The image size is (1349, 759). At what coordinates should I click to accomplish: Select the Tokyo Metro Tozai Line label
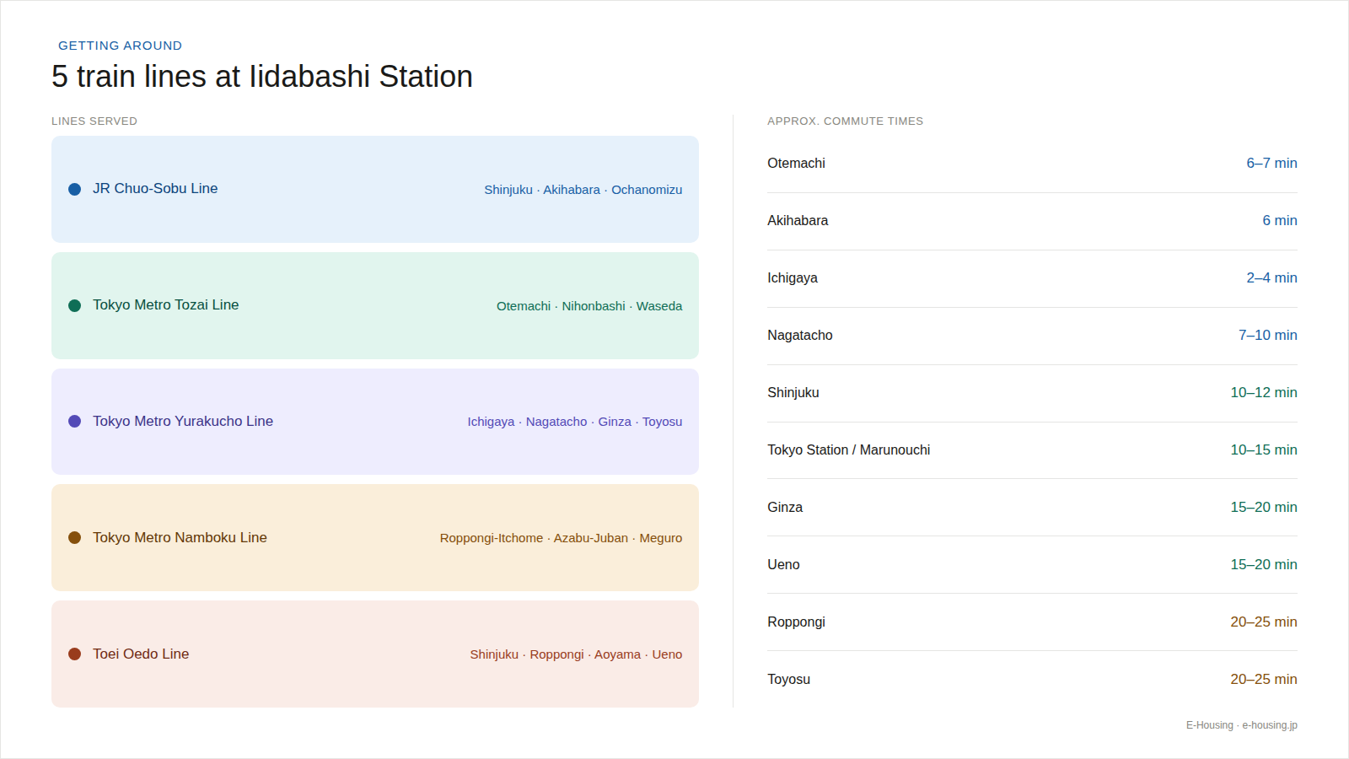pos(165,305)
